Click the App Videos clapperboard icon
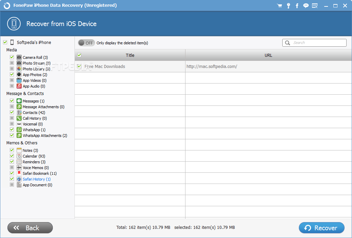The width and height of the screenshot is (352, 238). [19, 80]
